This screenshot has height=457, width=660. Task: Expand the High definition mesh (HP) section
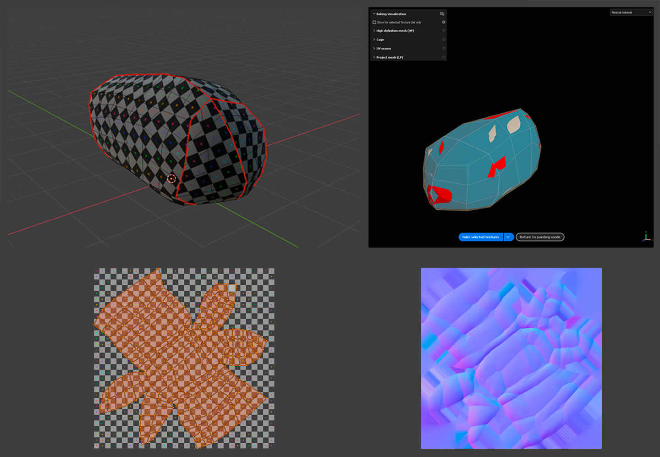coord(374,31)
